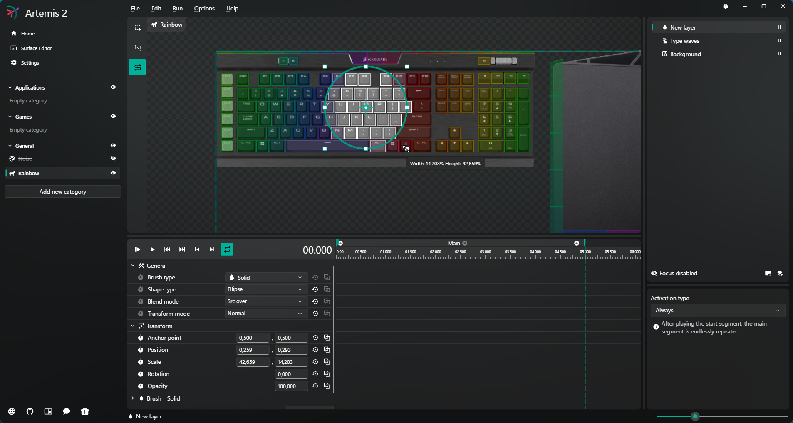Open the website globe icon
This screenshot has width=793, height=423.
click(12, 411)
